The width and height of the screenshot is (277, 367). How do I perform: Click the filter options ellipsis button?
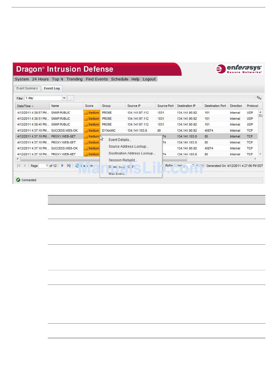point(71,98)
